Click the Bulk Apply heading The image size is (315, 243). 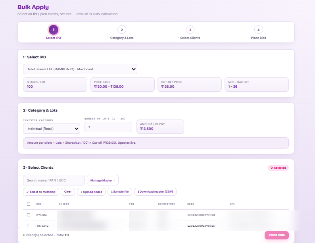click(x=33, y=7)
